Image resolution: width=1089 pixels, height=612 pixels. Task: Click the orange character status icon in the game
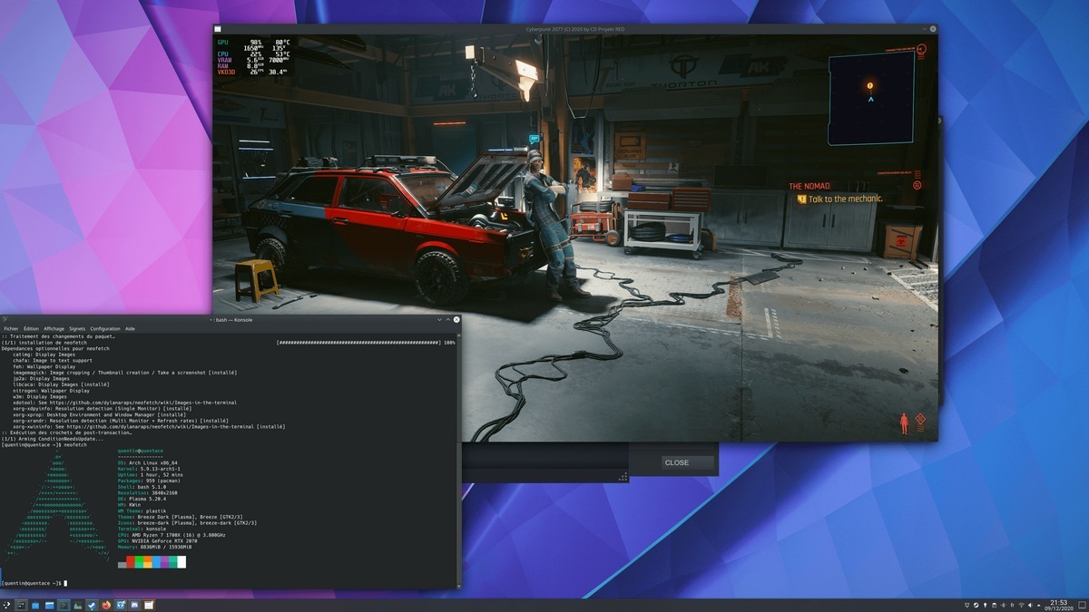pos(904,423)
